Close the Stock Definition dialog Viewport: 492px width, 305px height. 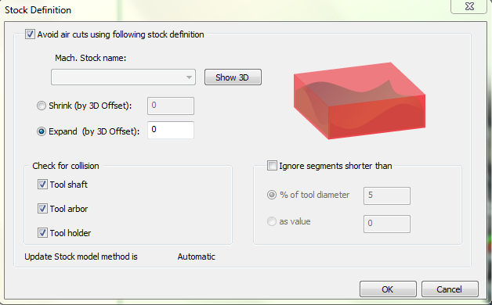468,6
